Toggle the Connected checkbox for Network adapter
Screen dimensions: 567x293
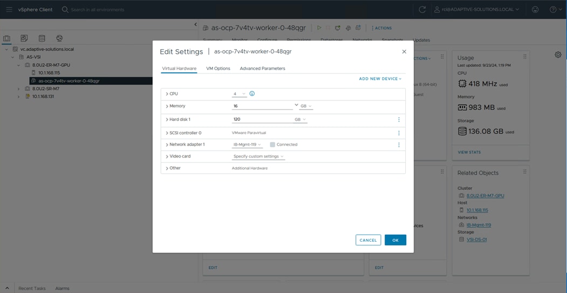(x=272, y=145)
